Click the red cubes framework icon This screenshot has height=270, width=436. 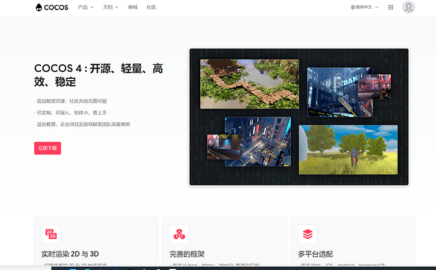coord(179,234)
